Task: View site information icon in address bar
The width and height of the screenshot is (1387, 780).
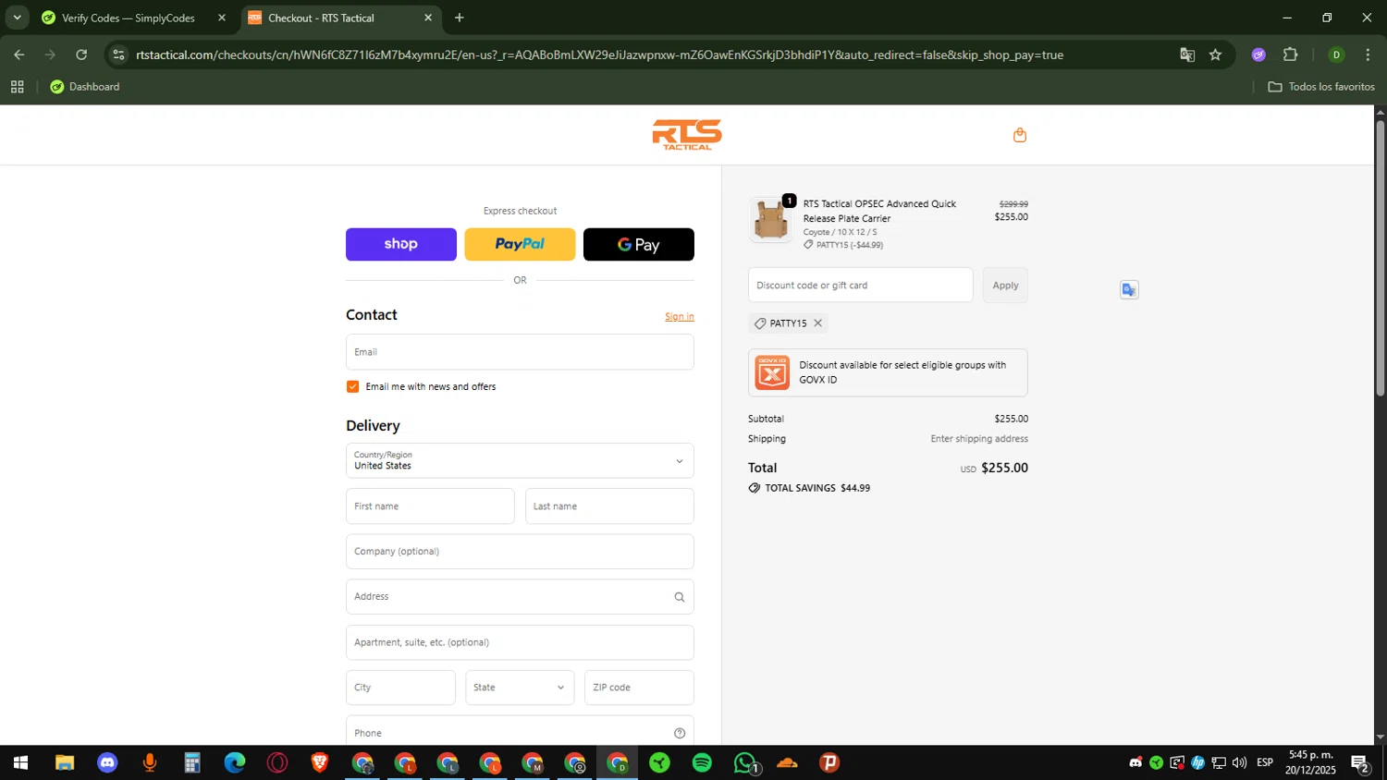Action: click(118, 55)
